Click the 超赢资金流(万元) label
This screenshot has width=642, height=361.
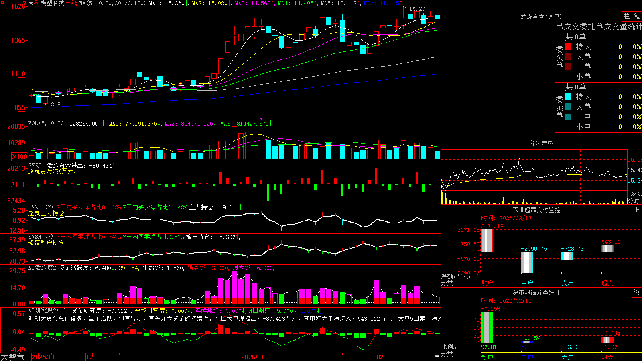(x=52, y=171)
